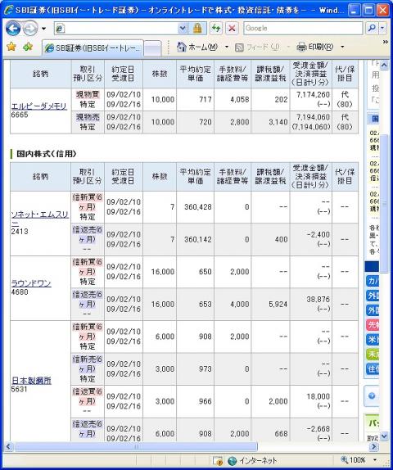Click the 国内株式(信用) section heading
393x470 pixels.
click(x=46, y=154)
